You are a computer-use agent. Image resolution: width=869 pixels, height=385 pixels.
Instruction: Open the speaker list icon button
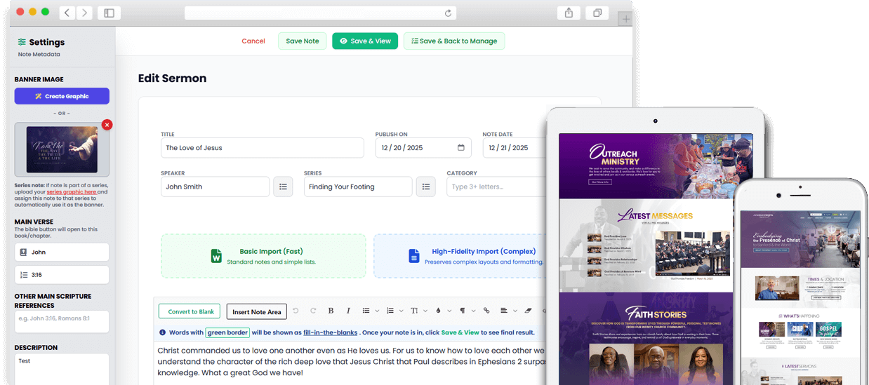pos(283,187)
